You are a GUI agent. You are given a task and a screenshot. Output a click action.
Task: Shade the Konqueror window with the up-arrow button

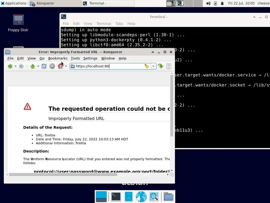[153, 52]
